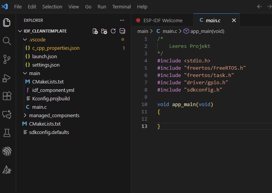Close the main.c editor tab
Image resolution: width=272 pixels, height=193 pixels.
(x=234, y=20)
